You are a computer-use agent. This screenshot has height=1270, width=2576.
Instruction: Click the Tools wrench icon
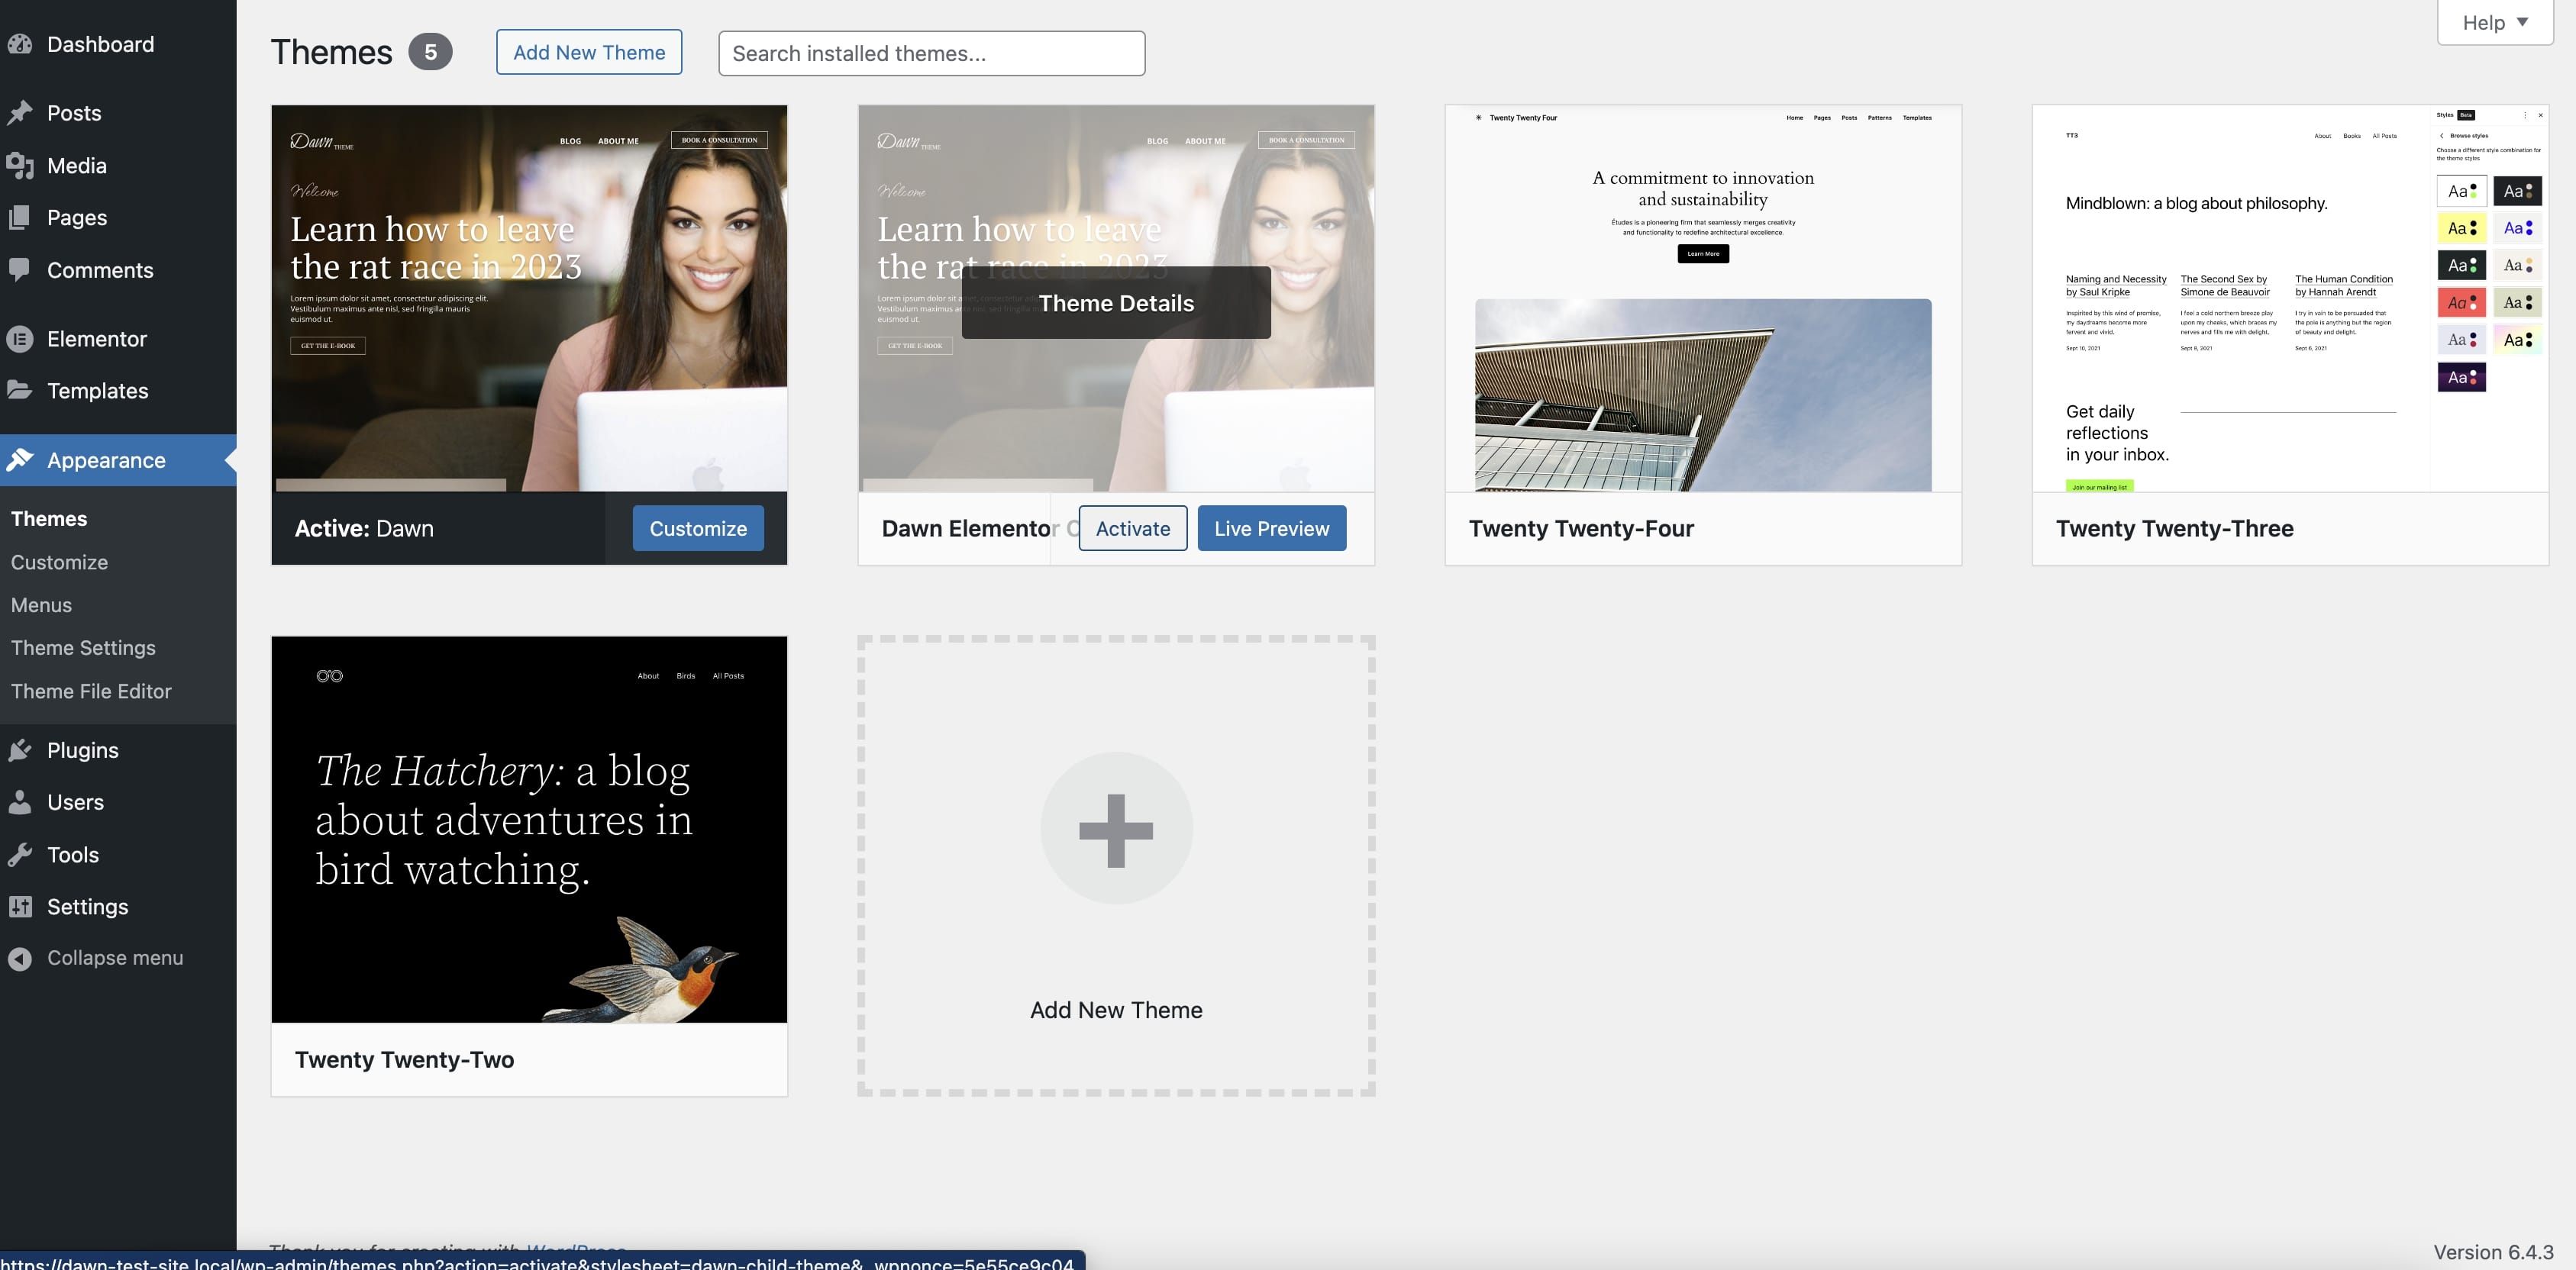(20, 855)
